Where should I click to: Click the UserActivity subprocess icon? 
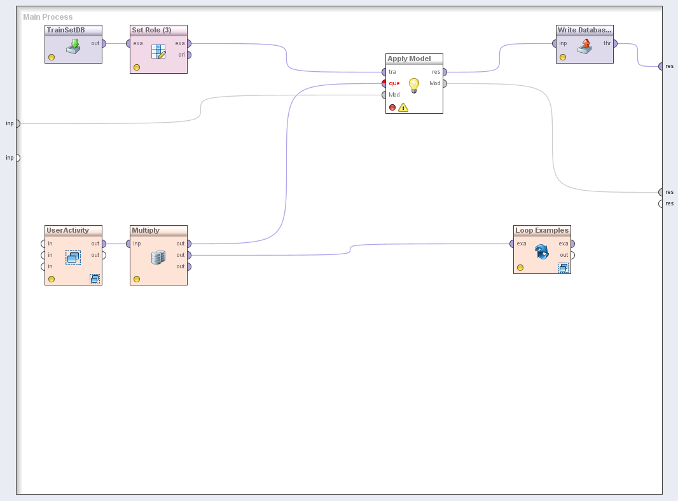pos(73,257)
